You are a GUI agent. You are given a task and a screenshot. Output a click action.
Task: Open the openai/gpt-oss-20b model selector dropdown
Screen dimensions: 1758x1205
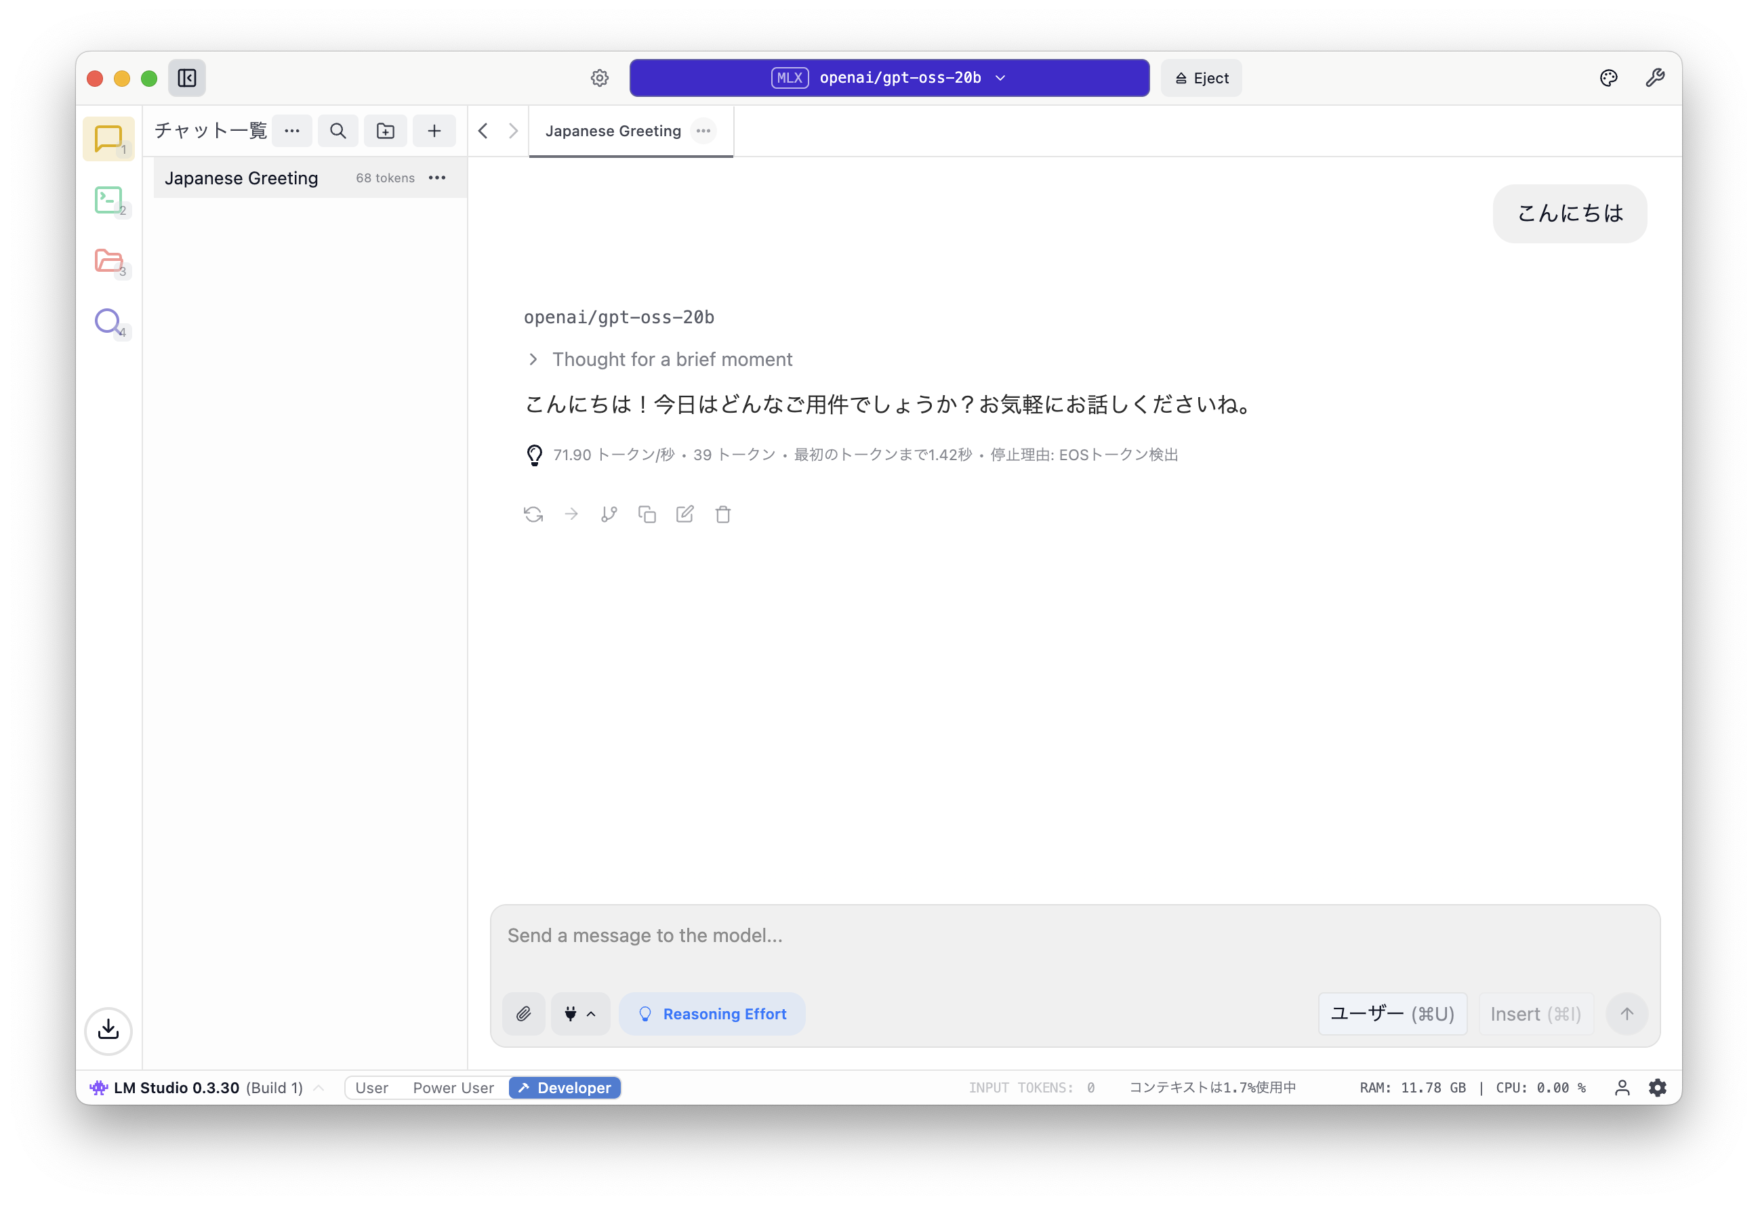point(889,78)
